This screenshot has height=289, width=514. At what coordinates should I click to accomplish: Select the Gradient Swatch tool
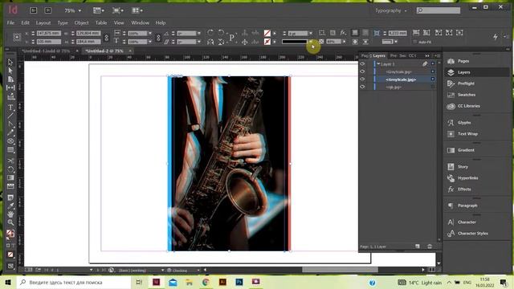(x=10, y=177)
